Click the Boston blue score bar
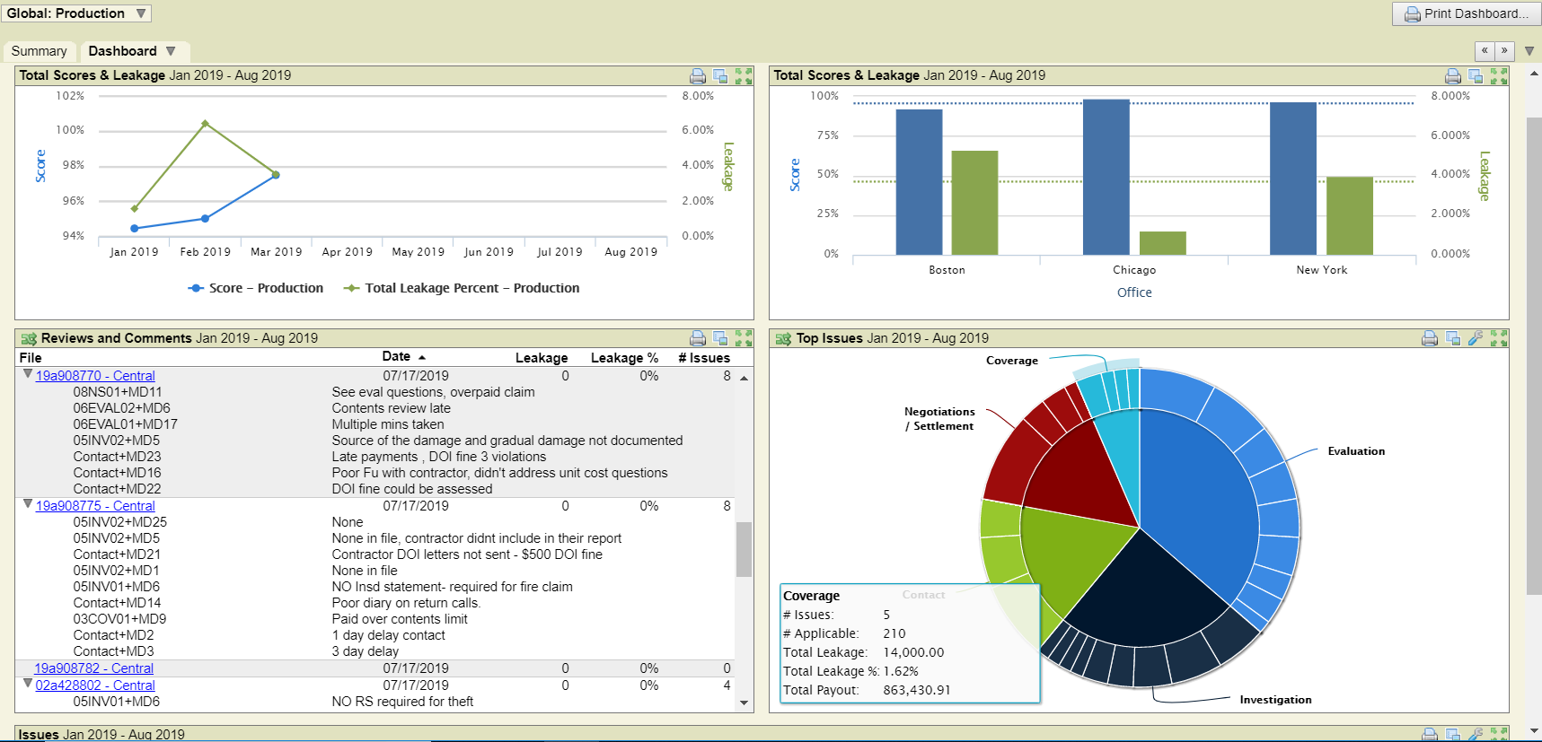 919,182
